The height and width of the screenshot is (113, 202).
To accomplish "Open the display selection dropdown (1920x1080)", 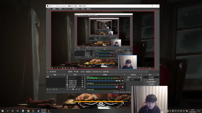I will (x=117, y=72).
